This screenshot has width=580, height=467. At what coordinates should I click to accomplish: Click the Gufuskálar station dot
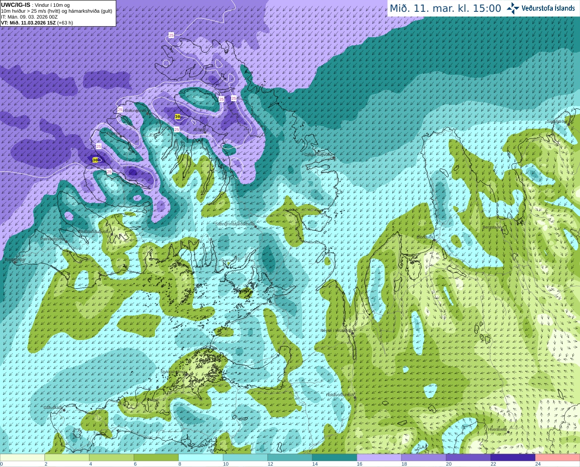64,410
